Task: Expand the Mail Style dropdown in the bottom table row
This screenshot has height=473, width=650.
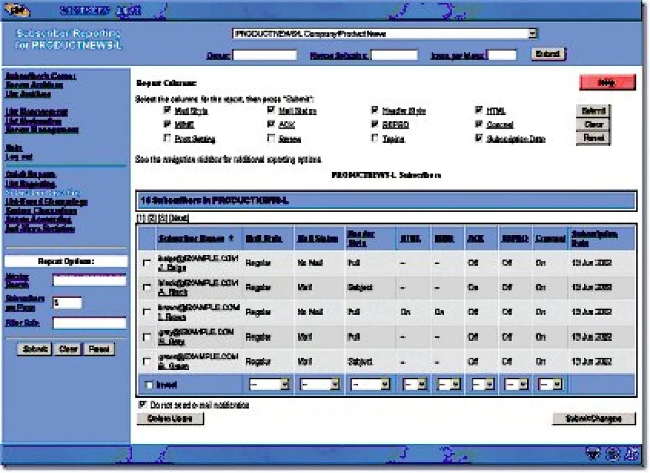Action: 269,385
